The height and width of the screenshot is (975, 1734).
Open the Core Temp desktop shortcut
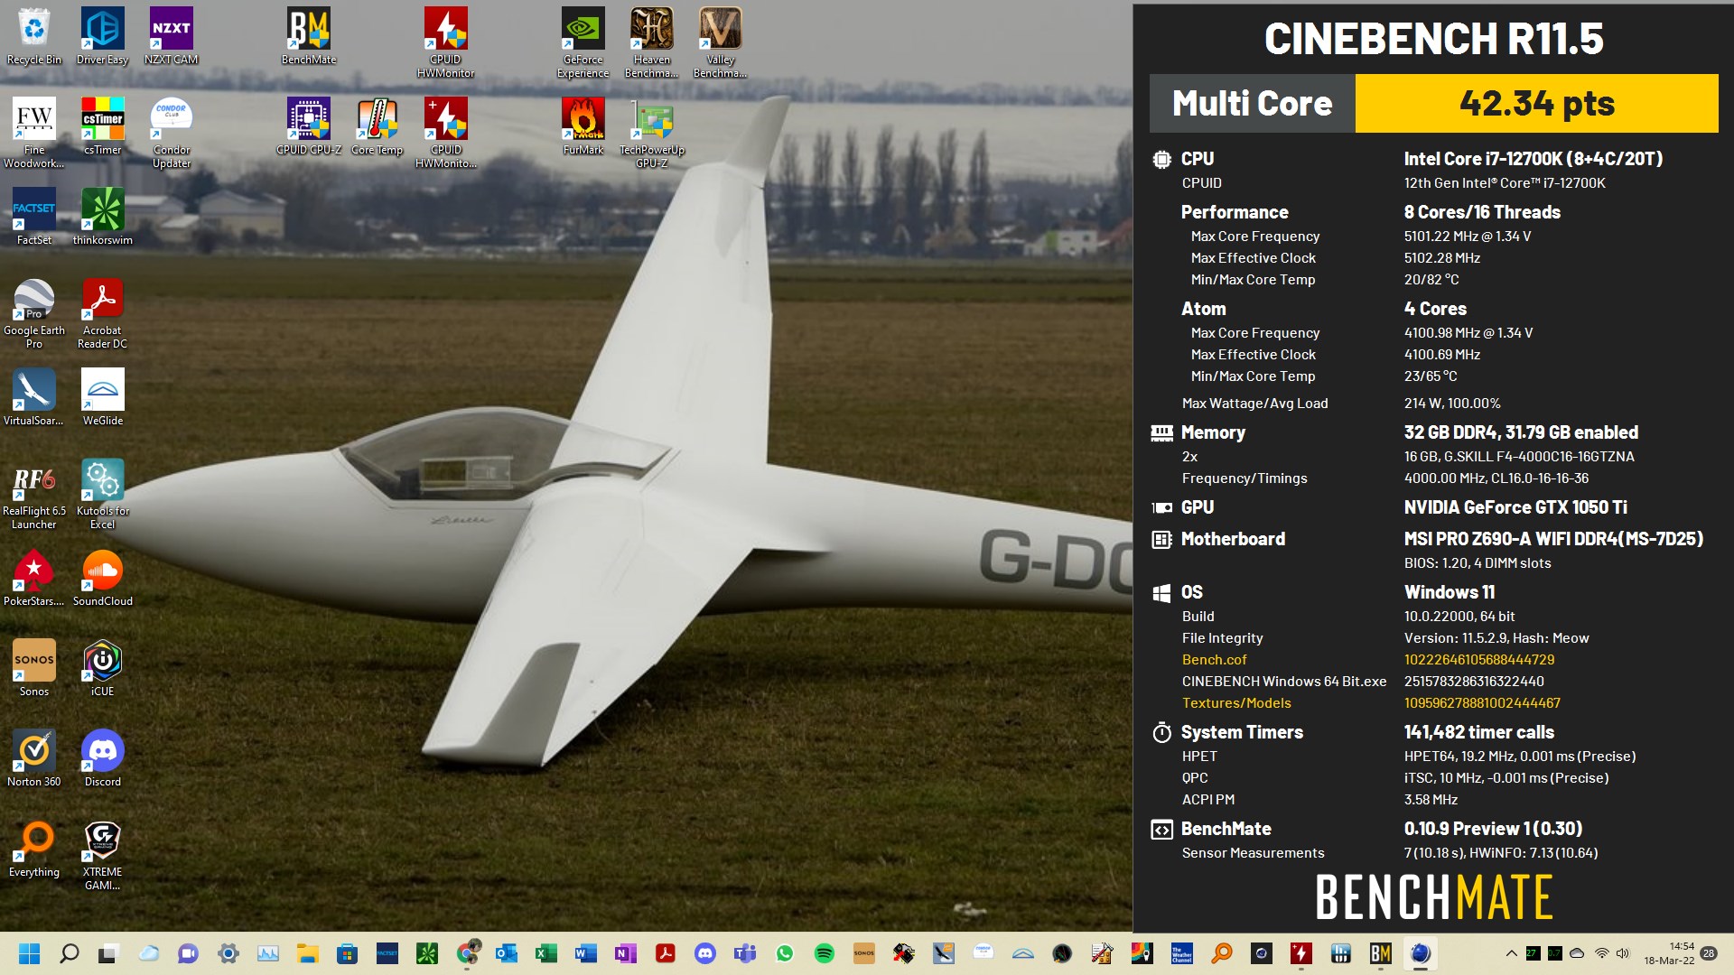tap(378, 127)
